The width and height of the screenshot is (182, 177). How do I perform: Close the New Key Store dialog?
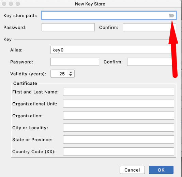click(x=4, y=4)
